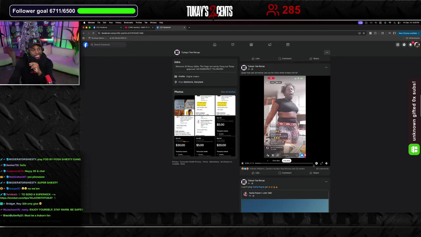Open a new Chrome tab
421x237 pixels.
pos(189,27)
